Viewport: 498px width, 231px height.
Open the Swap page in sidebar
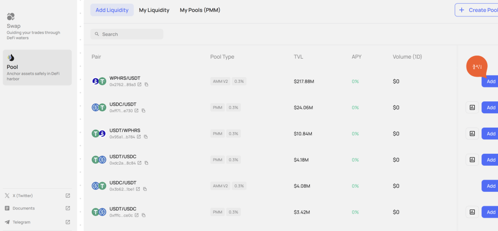click(37, 27)
